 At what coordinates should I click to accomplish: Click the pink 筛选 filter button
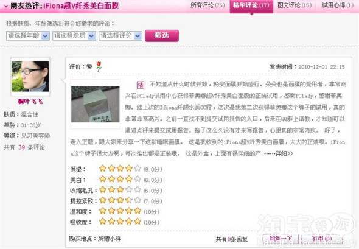162,36
